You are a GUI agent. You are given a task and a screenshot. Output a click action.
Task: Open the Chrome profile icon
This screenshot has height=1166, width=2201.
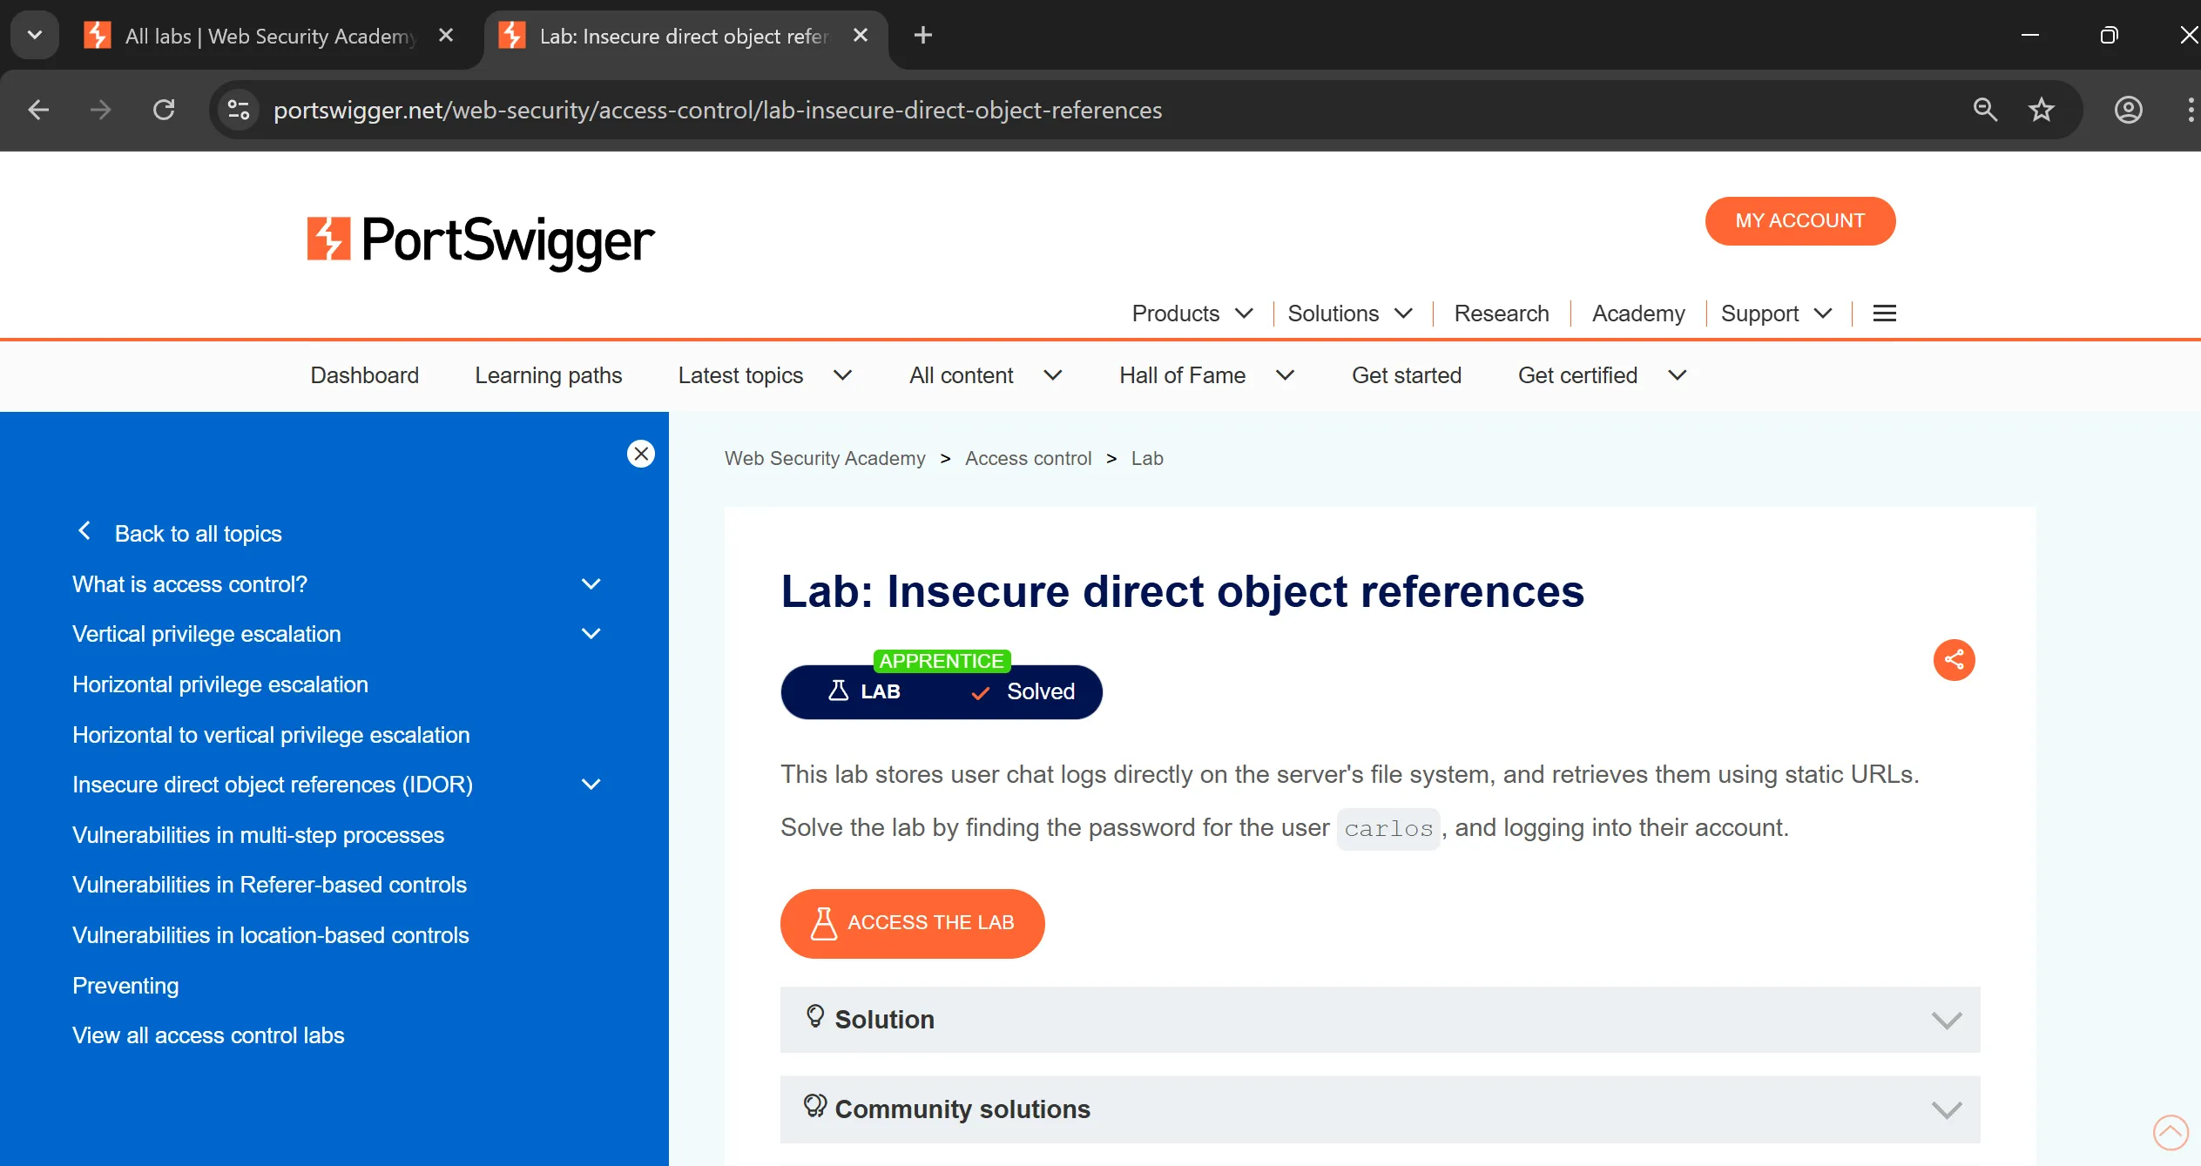coord(2128,111)
